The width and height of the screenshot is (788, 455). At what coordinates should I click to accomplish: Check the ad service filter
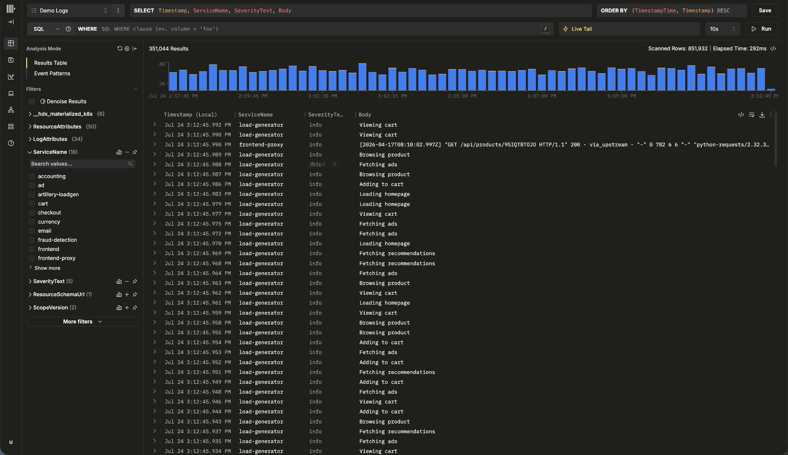[x=32, y=185]
